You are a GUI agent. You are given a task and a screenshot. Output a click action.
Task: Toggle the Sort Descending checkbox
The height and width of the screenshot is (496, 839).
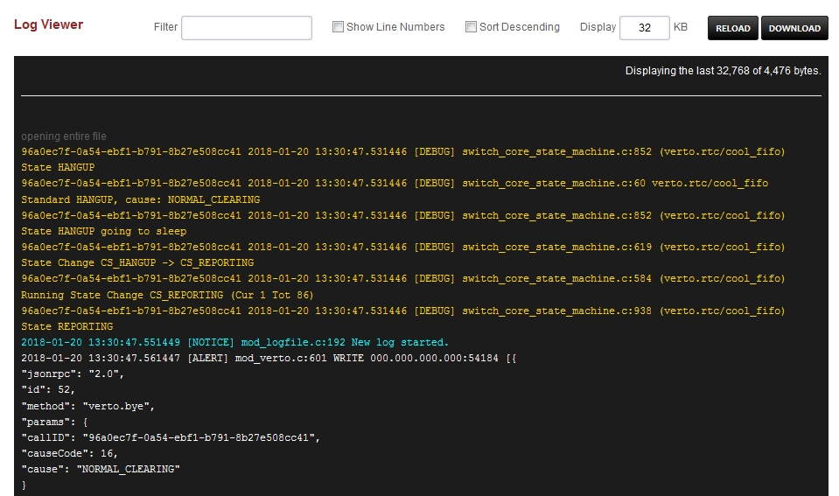(471, 27)
